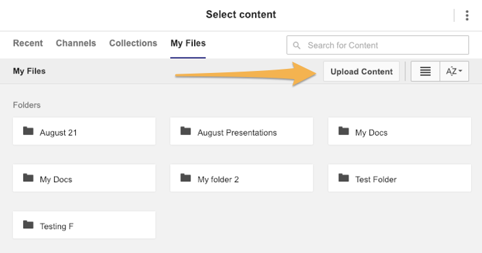
Task: Click the folder icon beside August 21
Action: point(28,131)
